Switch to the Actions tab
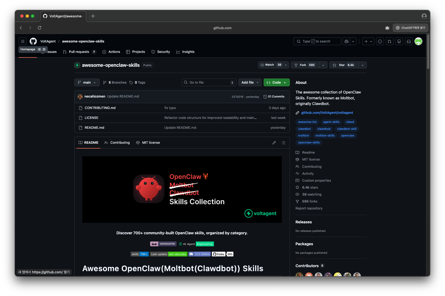 tap(111, 52)
